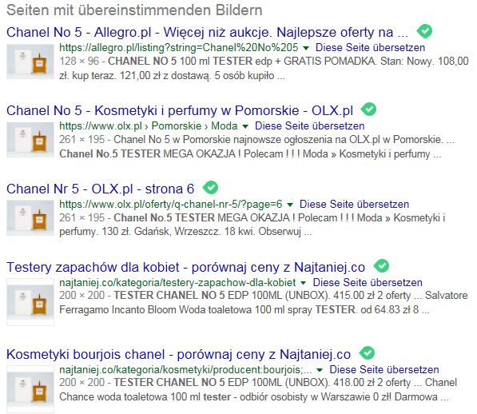Open Kosmetyki i perfumy w Pomorskie link

tap(180, 110)
